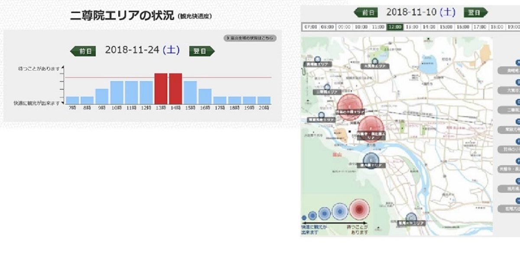Click 翌日 button beside 2018-11-24

(x=201, y=51)
